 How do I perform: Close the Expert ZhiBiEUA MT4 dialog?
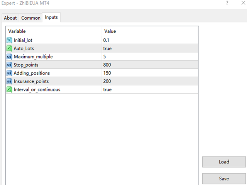[x=244, y=3]
